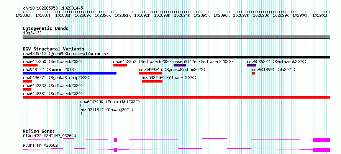Open the nsv5499745 ByrskaBishop2022 label

click(172, 70)
